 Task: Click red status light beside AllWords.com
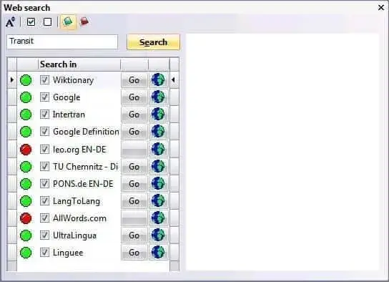tap(26, 218)
